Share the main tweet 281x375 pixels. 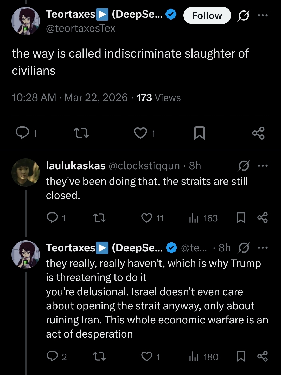tap(258, 133)
